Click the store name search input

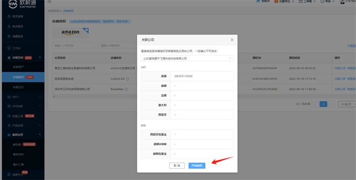point(118,45)
